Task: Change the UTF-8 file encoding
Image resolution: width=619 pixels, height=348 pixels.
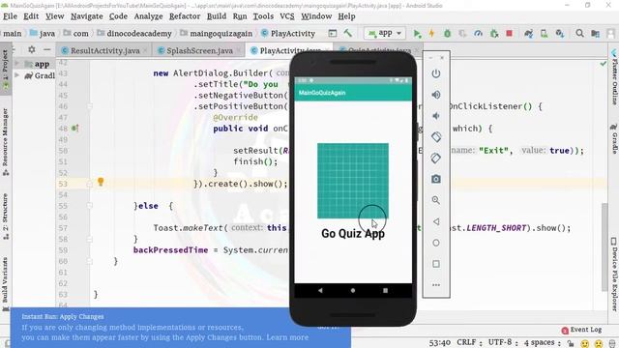Action: 503,342
